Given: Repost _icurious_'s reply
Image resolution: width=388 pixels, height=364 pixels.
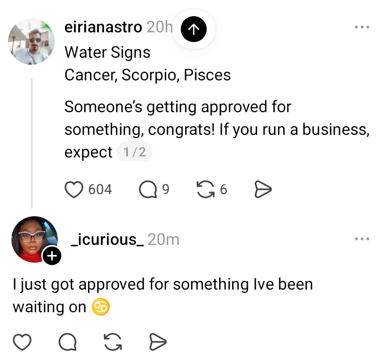Looking at the screenshot, I should point(112,341).
